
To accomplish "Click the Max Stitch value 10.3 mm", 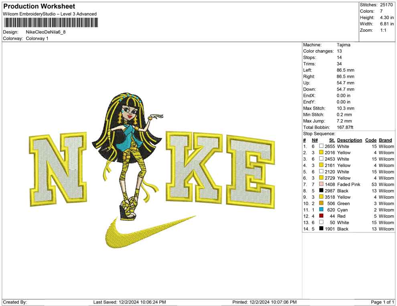I will click(346, 108).
